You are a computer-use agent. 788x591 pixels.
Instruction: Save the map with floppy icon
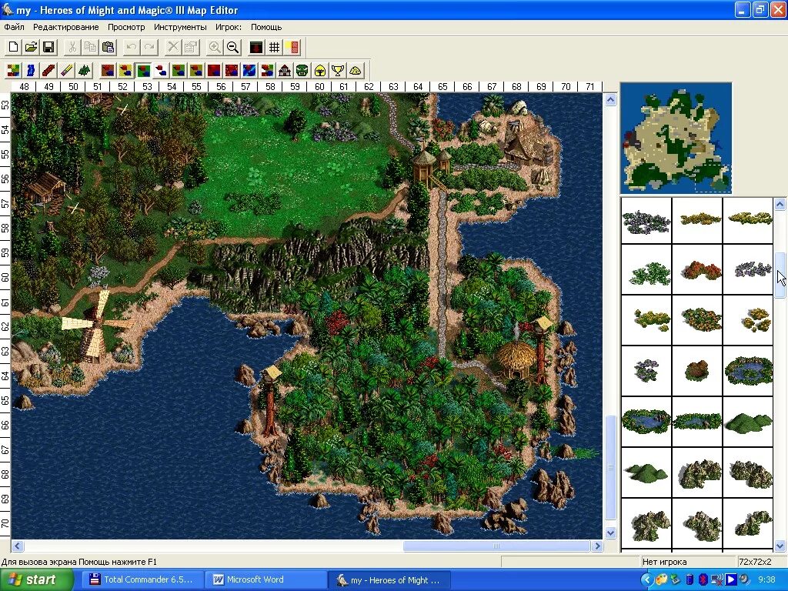point(48,47)
